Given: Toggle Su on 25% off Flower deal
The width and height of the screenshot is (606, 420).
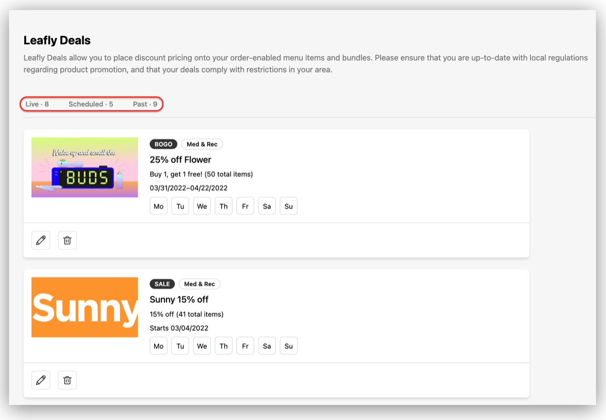Looking at the screenshot, I should click(288, 206).
